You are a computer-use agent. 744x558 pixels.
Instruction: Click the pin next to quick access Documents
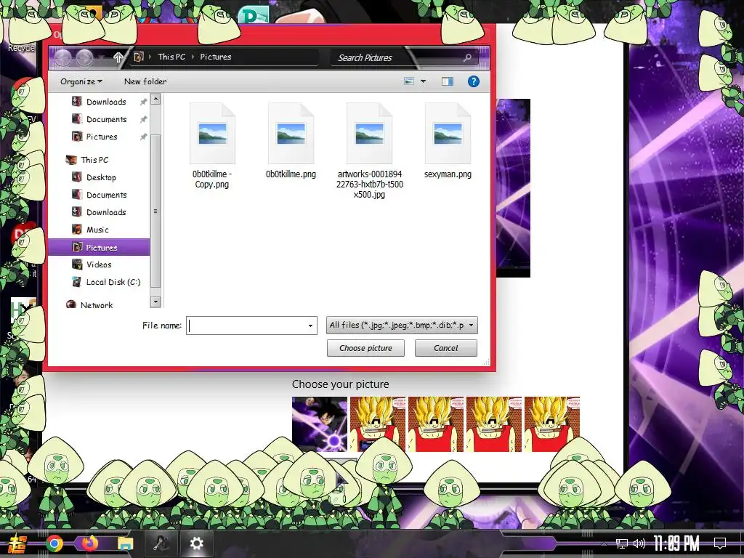(x=143, y=119)
